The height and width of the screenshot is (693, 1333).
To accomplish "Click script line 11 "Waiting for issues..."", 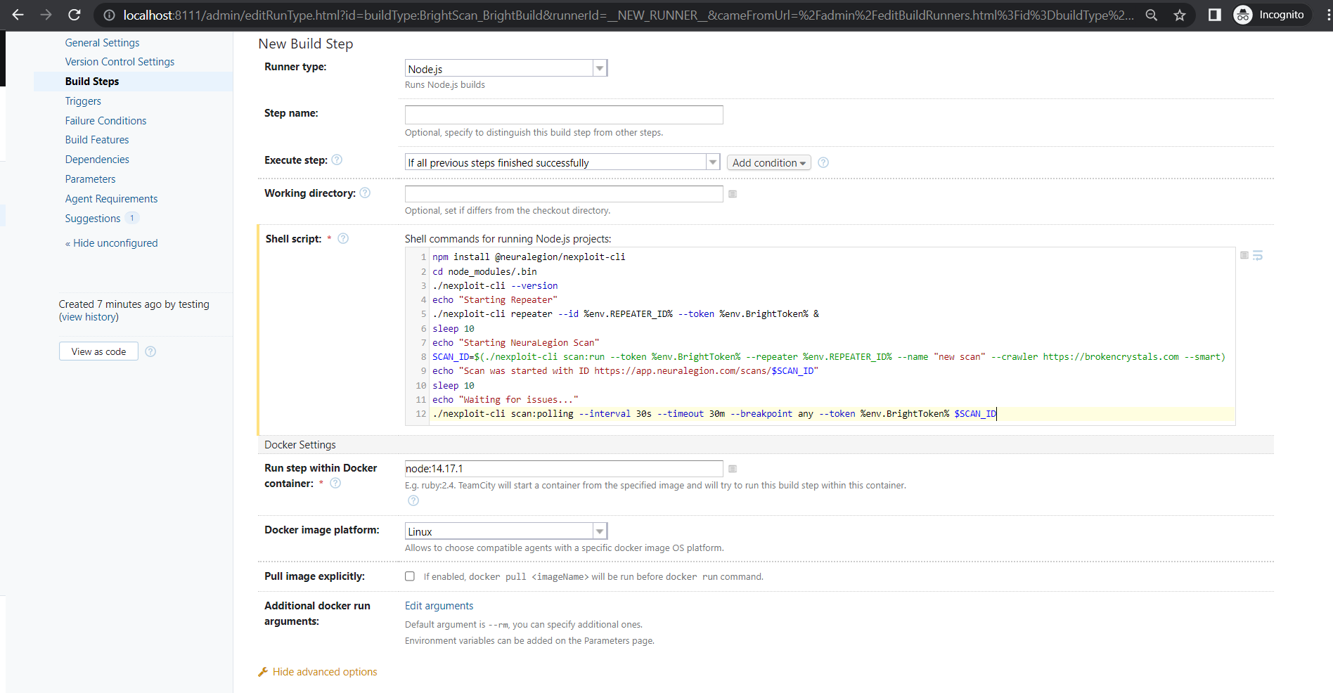I will click(x=505, y=400).
